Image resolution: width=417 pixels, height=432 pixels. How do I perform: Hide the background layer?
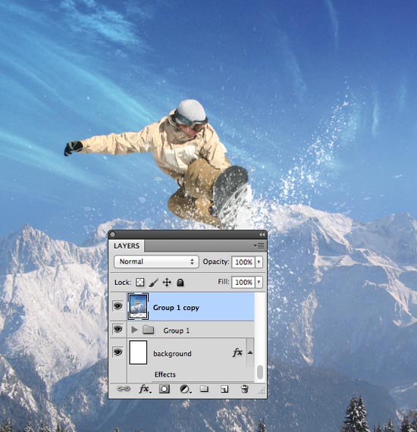click(118, 352)
